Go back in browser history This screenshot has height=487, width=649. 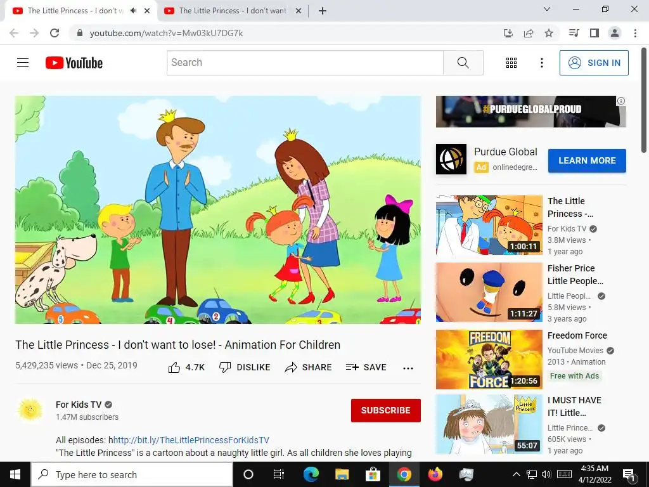click(x=14, y=33)
